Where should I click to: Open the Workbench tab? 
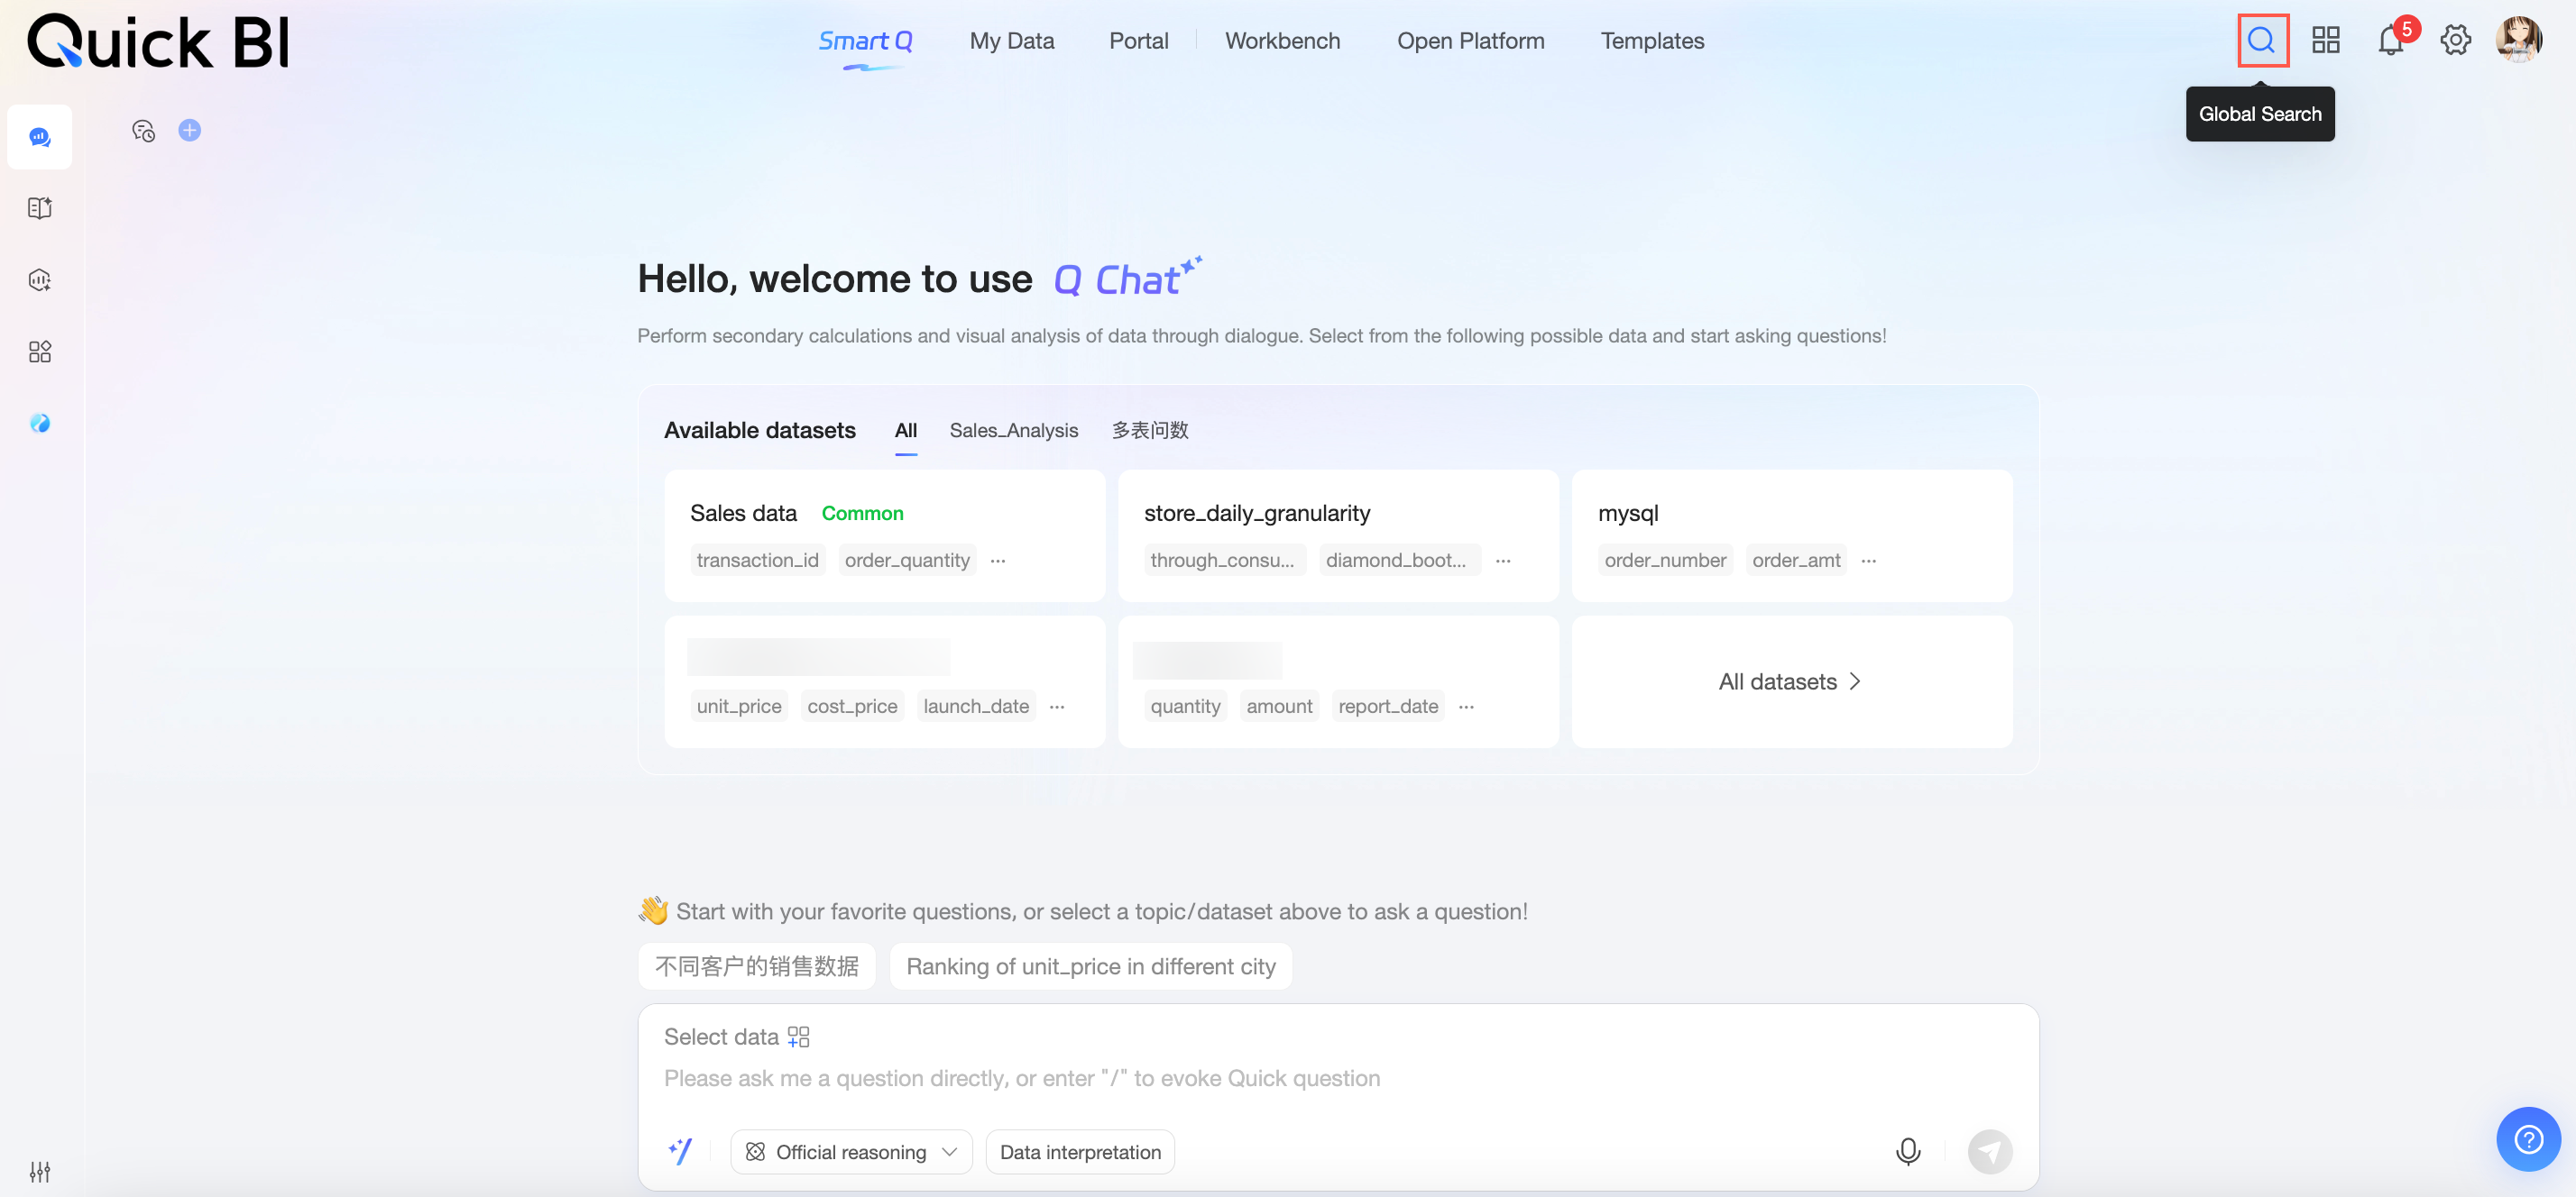[1282, 41]
